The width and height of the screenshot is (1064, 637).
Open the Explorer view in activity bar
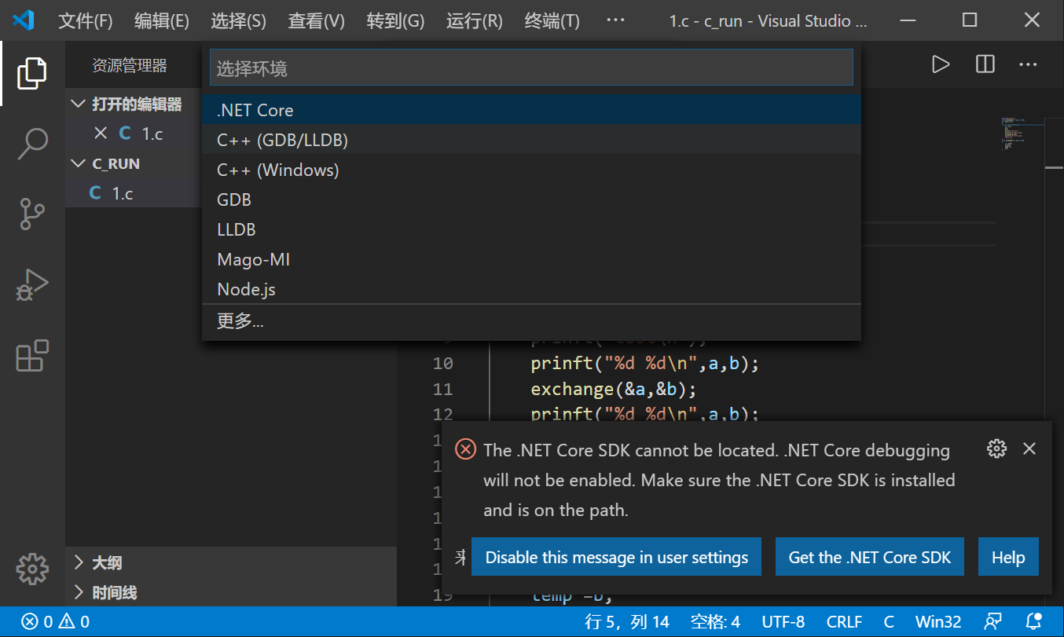tap(31, 73)
